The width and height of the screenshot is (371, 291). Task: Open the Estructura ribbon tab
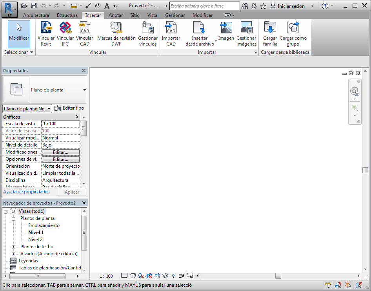pyautogui.click(x=67, y=15)
